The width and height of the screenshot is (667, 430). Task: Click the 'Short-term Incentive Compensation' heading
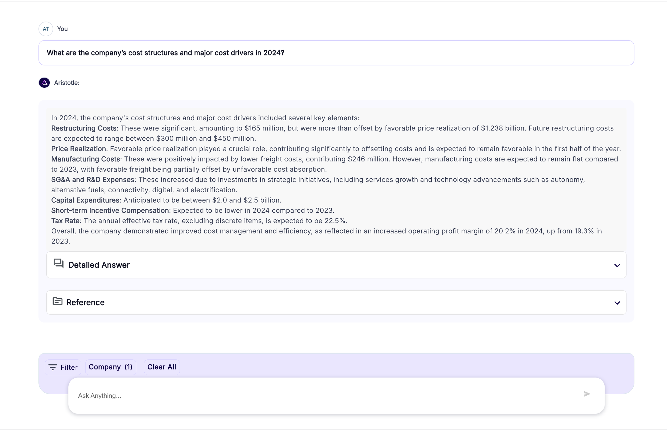point(110,211)
